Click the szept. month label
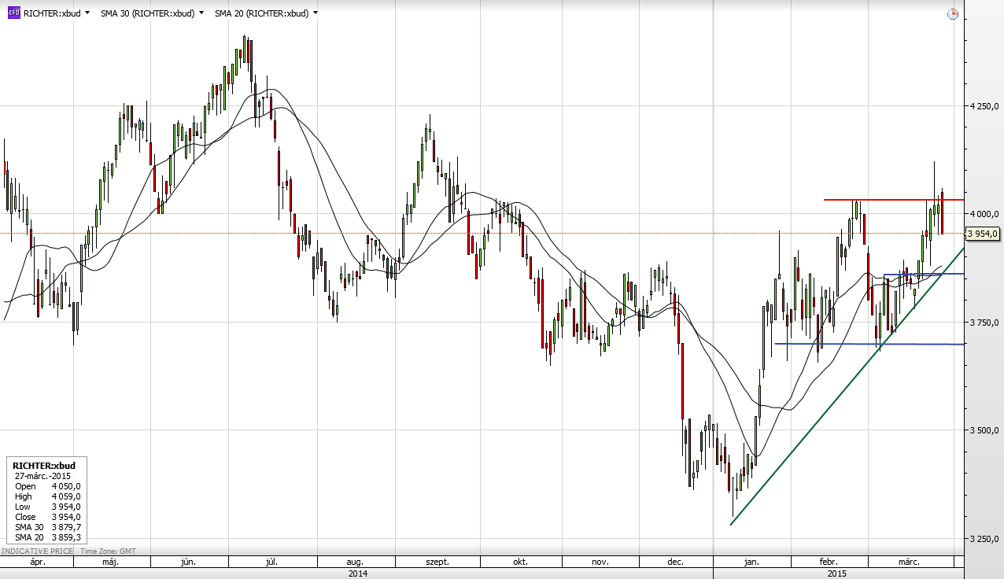Viewport: 1004px width, 579px height. pyautogui.click(x=437, y=562)
